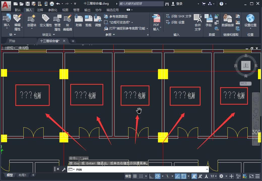Click the ViewCube 上 top face

[x=246, y=66]
